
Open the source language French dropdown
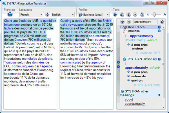31,15
